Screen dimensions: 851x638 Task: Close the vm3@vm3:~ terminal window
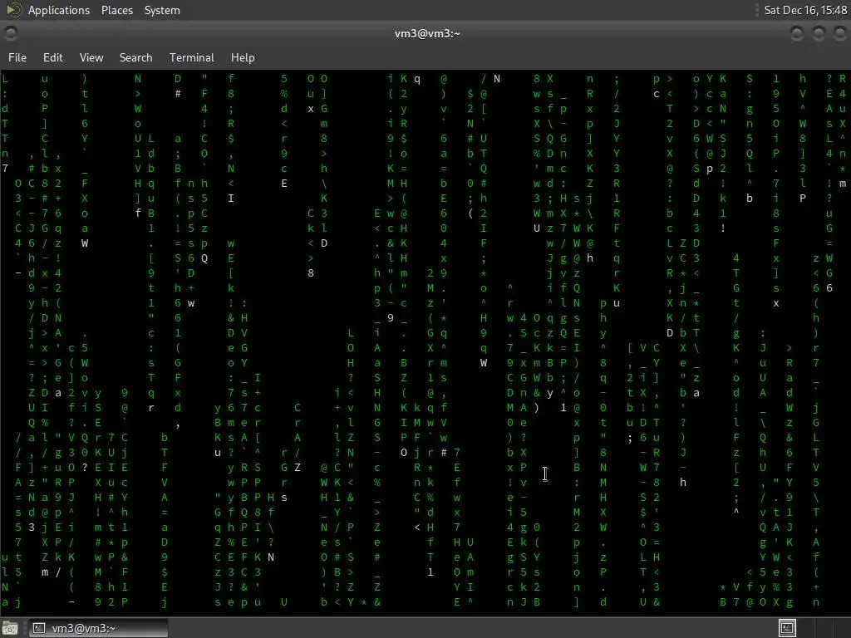pos(839,33)
